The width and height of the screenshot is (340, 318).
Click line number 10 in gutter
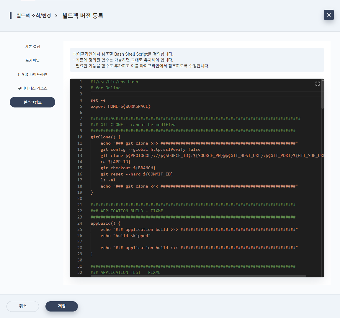(x=80, y=137)
